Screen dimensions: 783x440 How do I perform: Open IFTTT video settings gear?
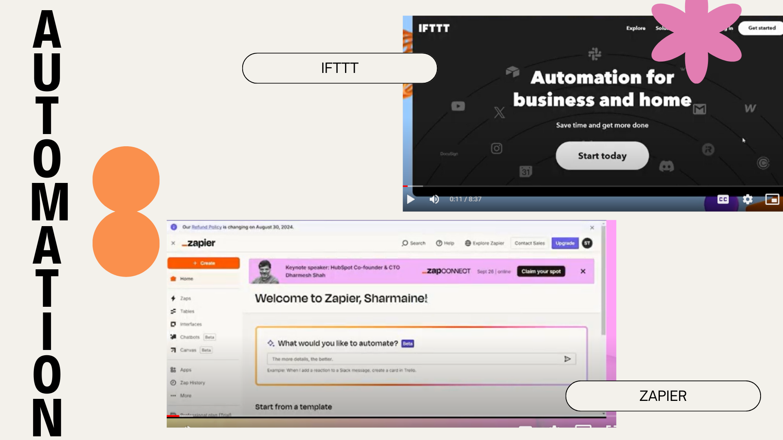tap(748, 199)
